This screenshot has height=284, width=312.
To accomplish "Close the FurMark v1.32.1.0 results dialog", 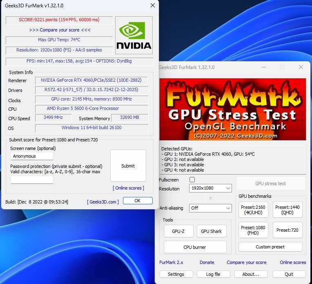I will pos(153,5).
